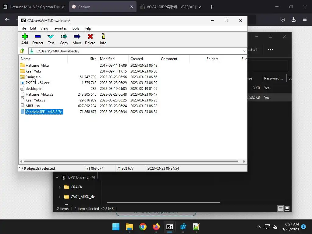Open Explorer See more (three dots) menu

(271, 50)
